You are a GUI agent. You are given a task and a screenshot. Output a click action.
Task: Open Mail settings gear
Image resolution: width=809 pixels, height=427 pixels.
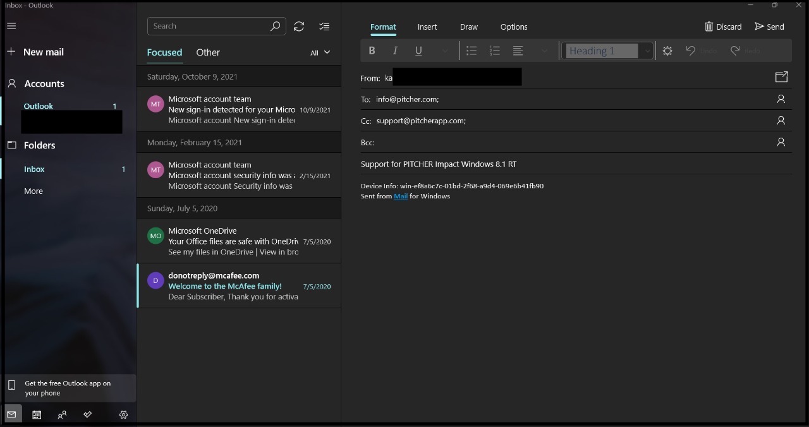pos(124,414)
